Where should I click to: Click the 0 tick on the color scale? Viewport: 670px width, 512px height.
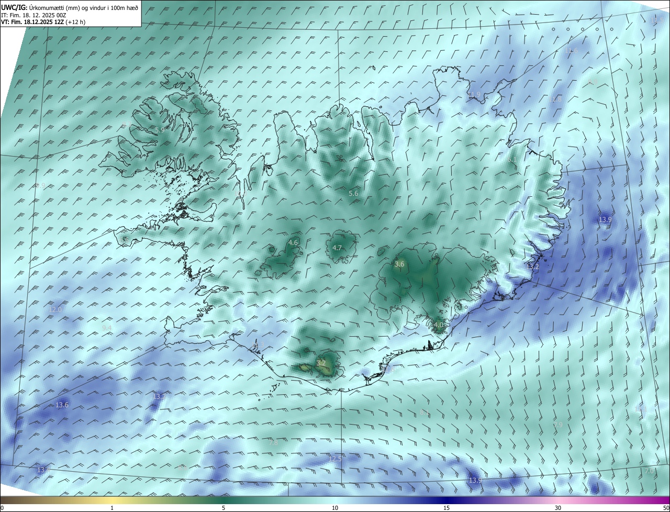(2, 508)
